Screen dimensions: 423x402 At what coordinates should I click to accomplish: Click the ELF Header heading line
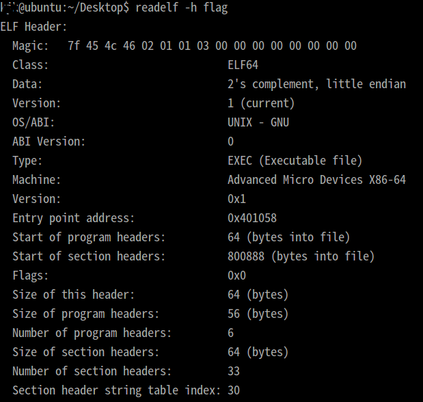click(34, 27)
